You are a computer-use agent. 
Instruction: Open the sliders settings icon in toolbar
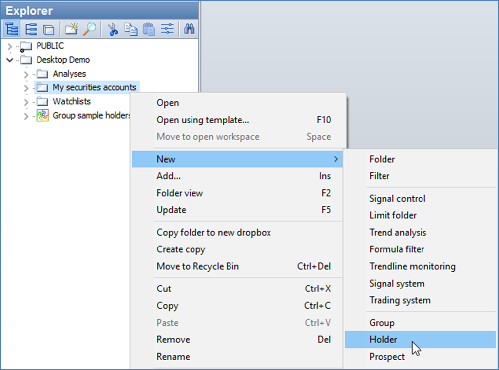click(167, 30)
